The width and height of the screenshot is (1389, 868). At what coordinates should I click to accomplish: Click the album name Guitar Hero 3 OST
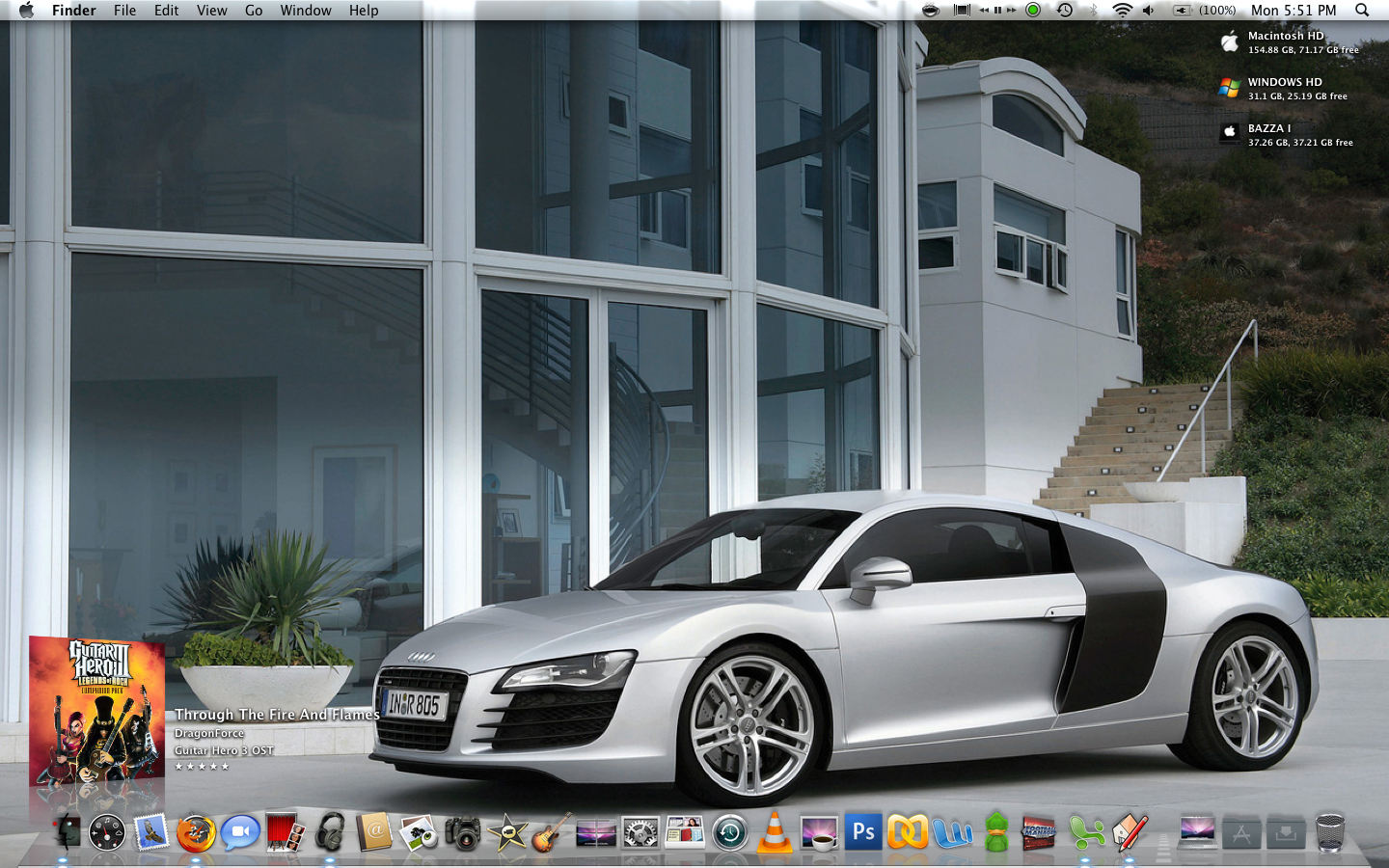tap(224, 750)
